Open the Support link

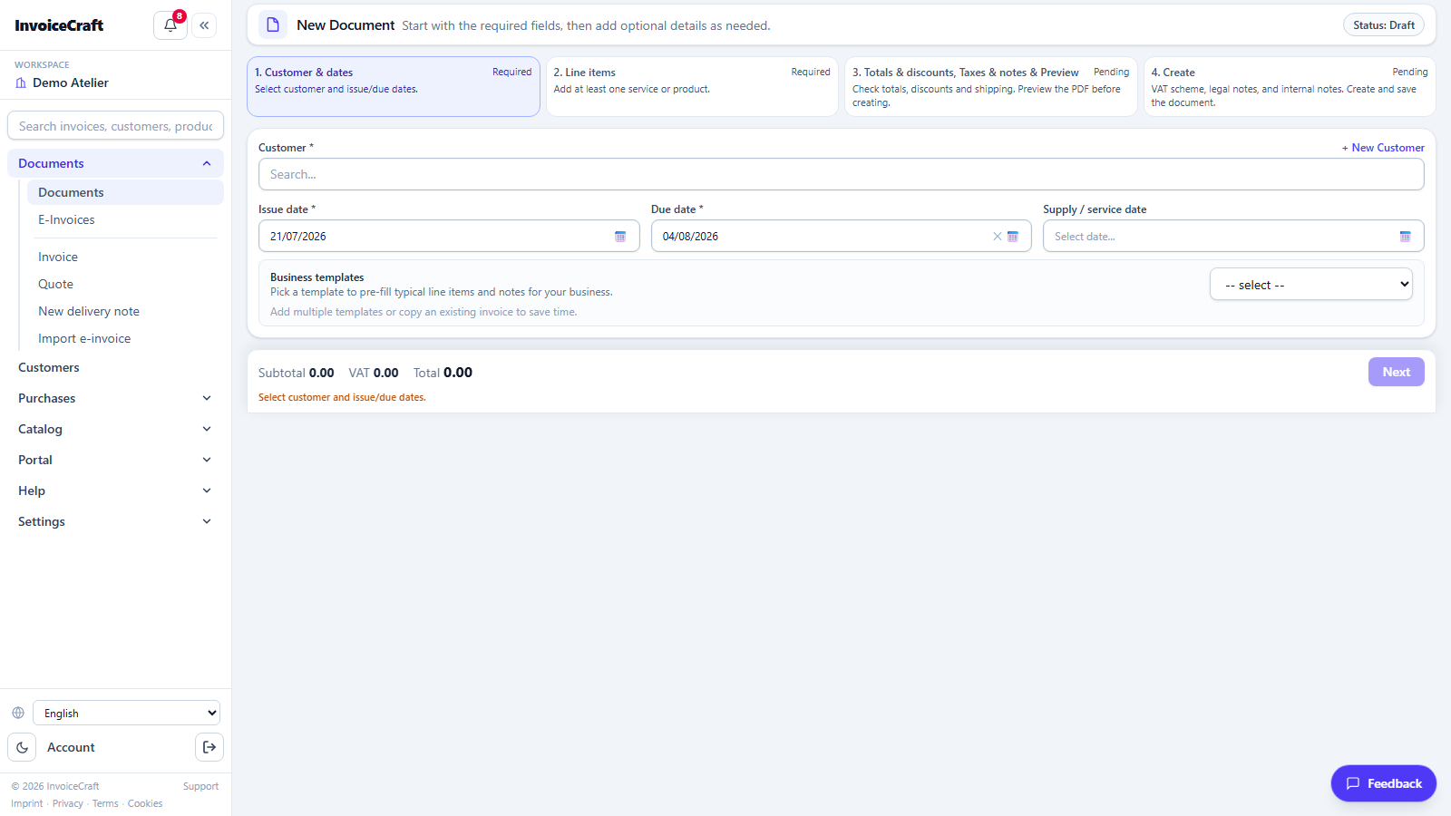tap(200, 786)
